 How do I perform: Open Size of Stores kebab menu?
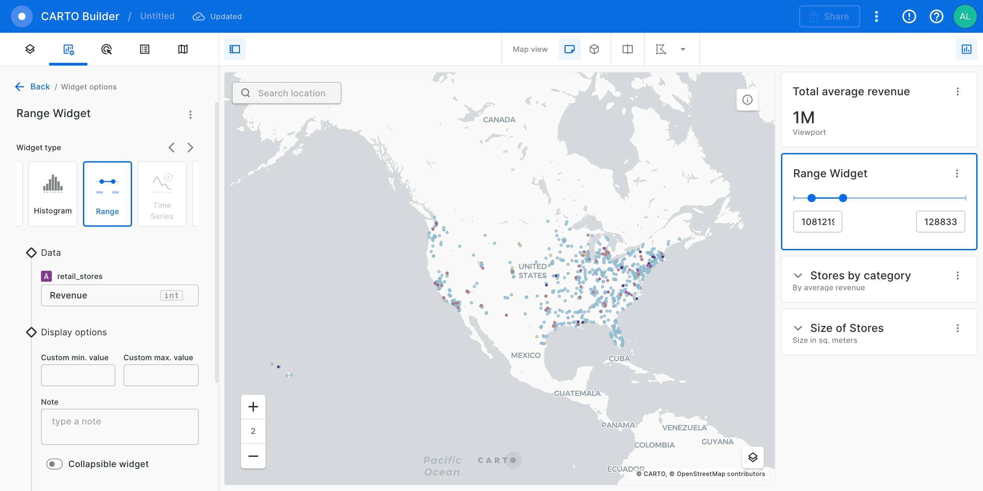click(957, 328)
